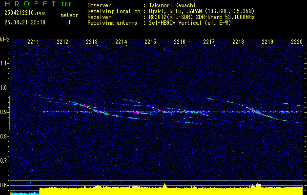This screenshot has height=195, width=307.
Task: Click the meteor count value 1
Action: point(69,22)
